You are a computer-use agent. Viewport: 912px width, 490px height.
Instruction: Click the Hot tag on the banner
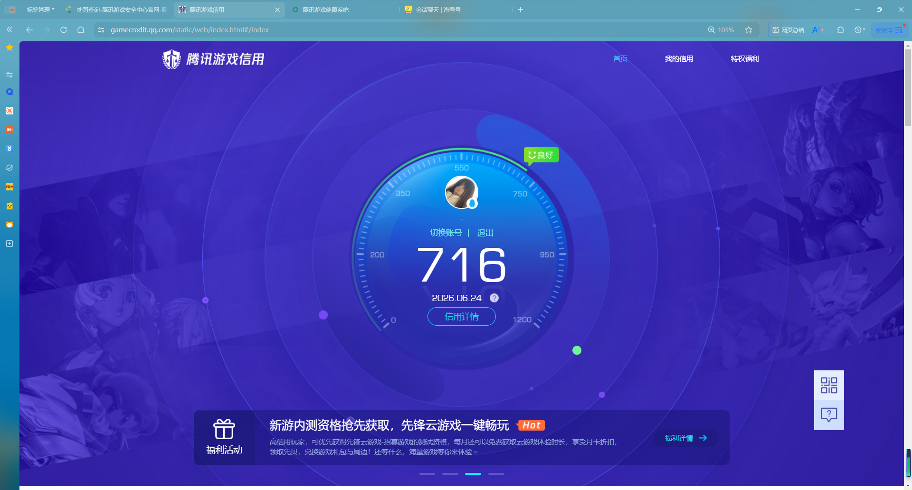click(531, 425)
